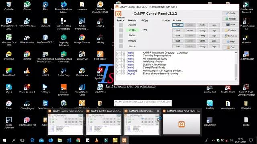This screenshot has height=144, width=257.
Task: Launch Netstat from XAMPP sidebar
Action: (230, 19)
